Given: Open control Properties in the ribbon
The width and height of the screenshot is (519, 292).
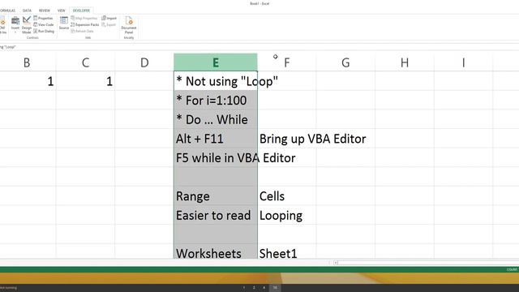Looking at the screenshot, I should click(43, 18).
